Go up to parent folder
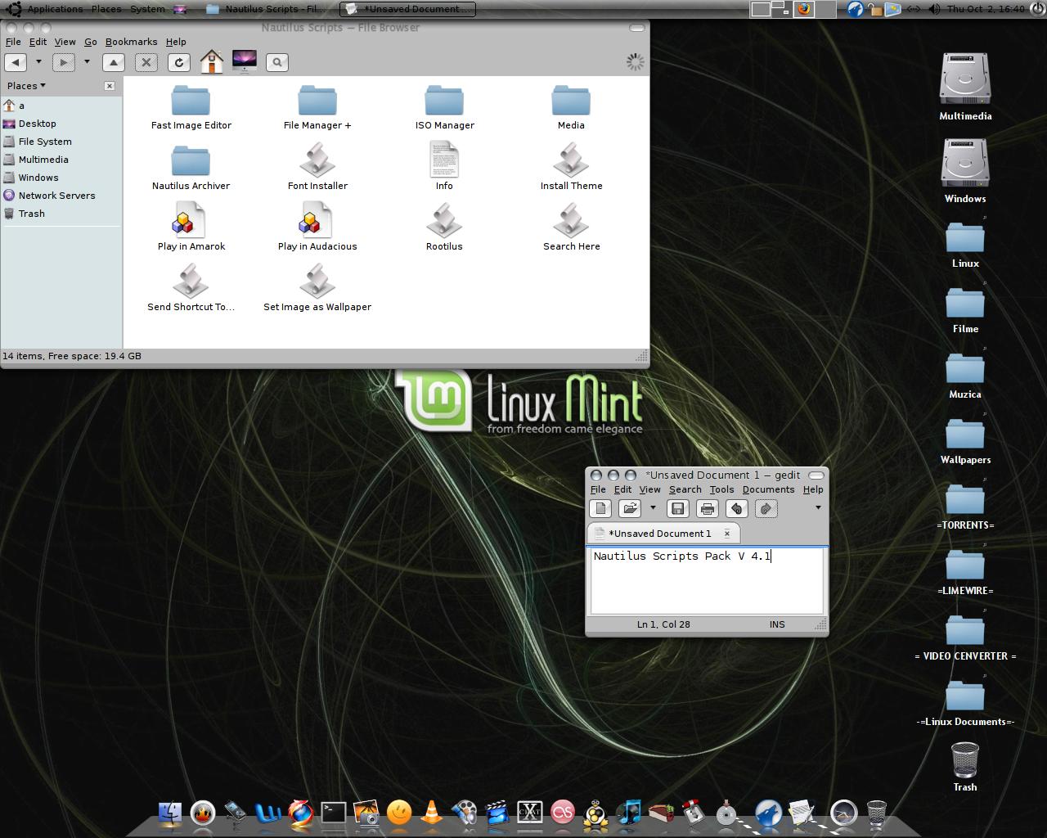 (x=114, y=62)
